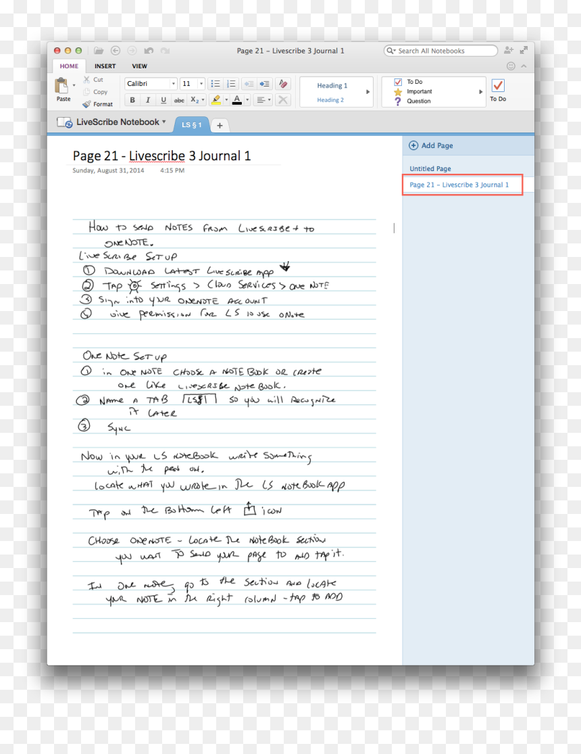Undo the last action
The width and height of the screenshot is (581, 754).
point(149,51)
